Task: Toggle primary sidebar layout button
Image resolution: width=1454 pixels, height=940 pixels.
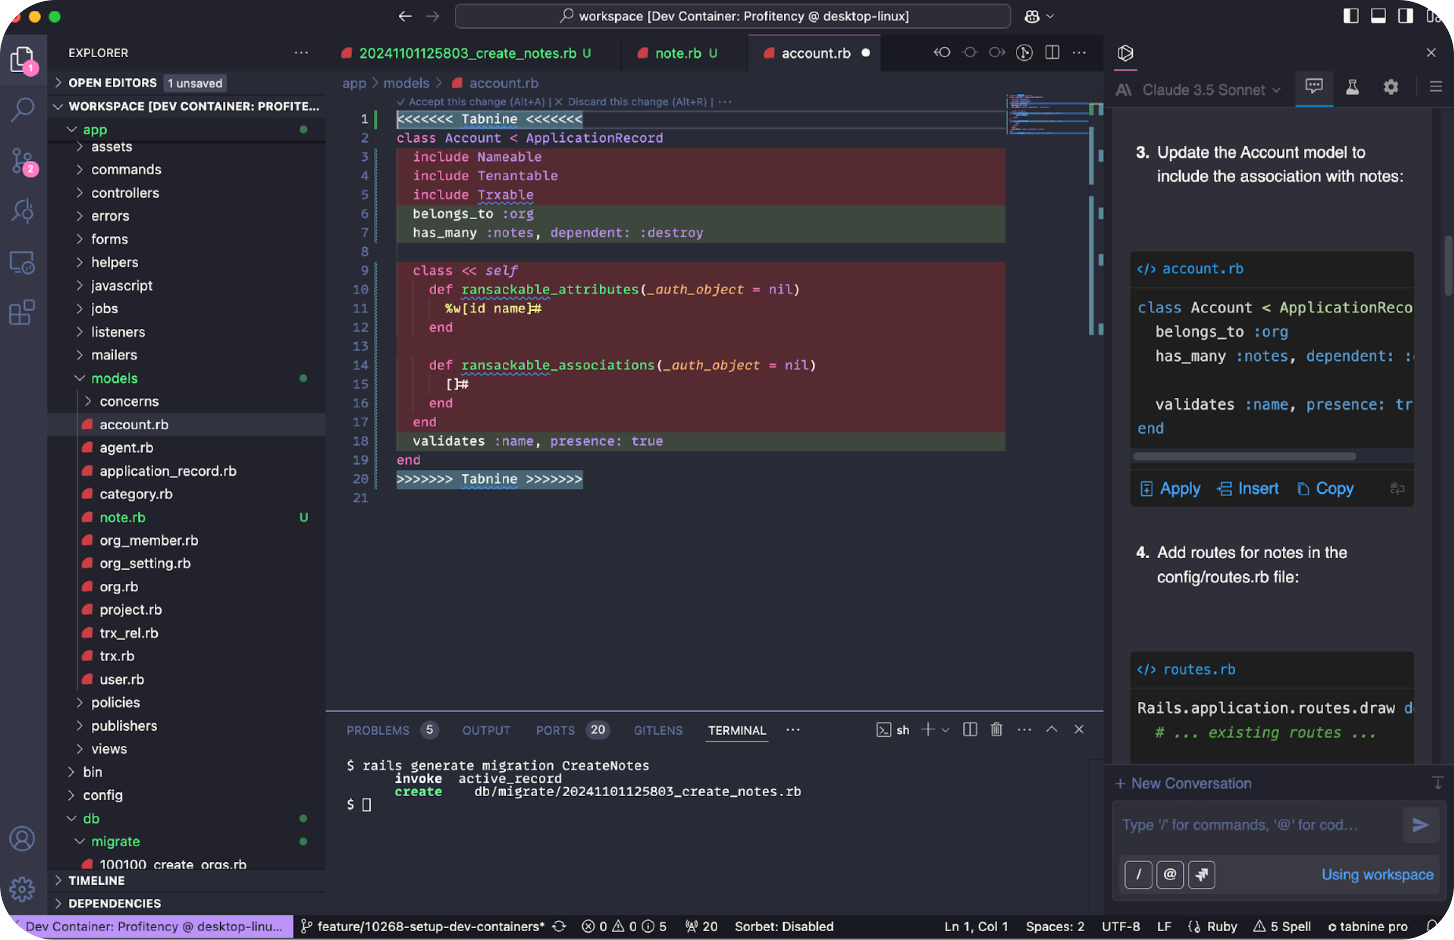Action: click(1351, 16)
